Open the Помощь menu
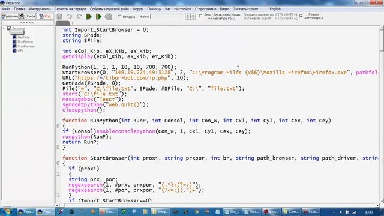Viewport: 384px width, 216px height. coord(154,9)
